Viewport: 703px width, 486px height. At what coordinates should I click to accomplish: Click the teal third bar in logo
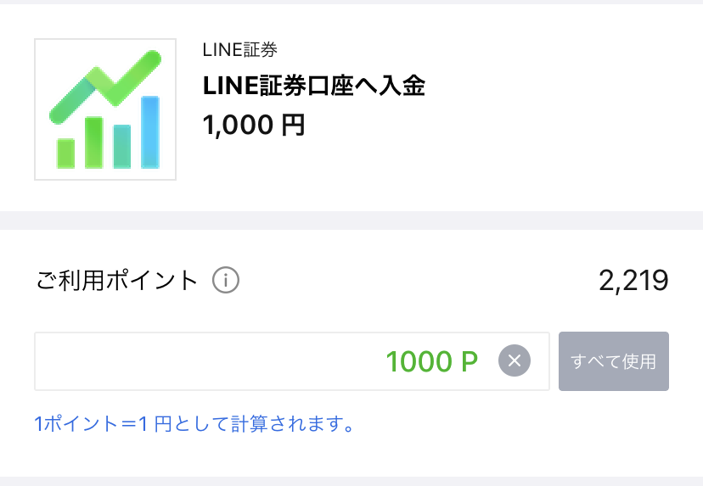[x=122, y=147]
